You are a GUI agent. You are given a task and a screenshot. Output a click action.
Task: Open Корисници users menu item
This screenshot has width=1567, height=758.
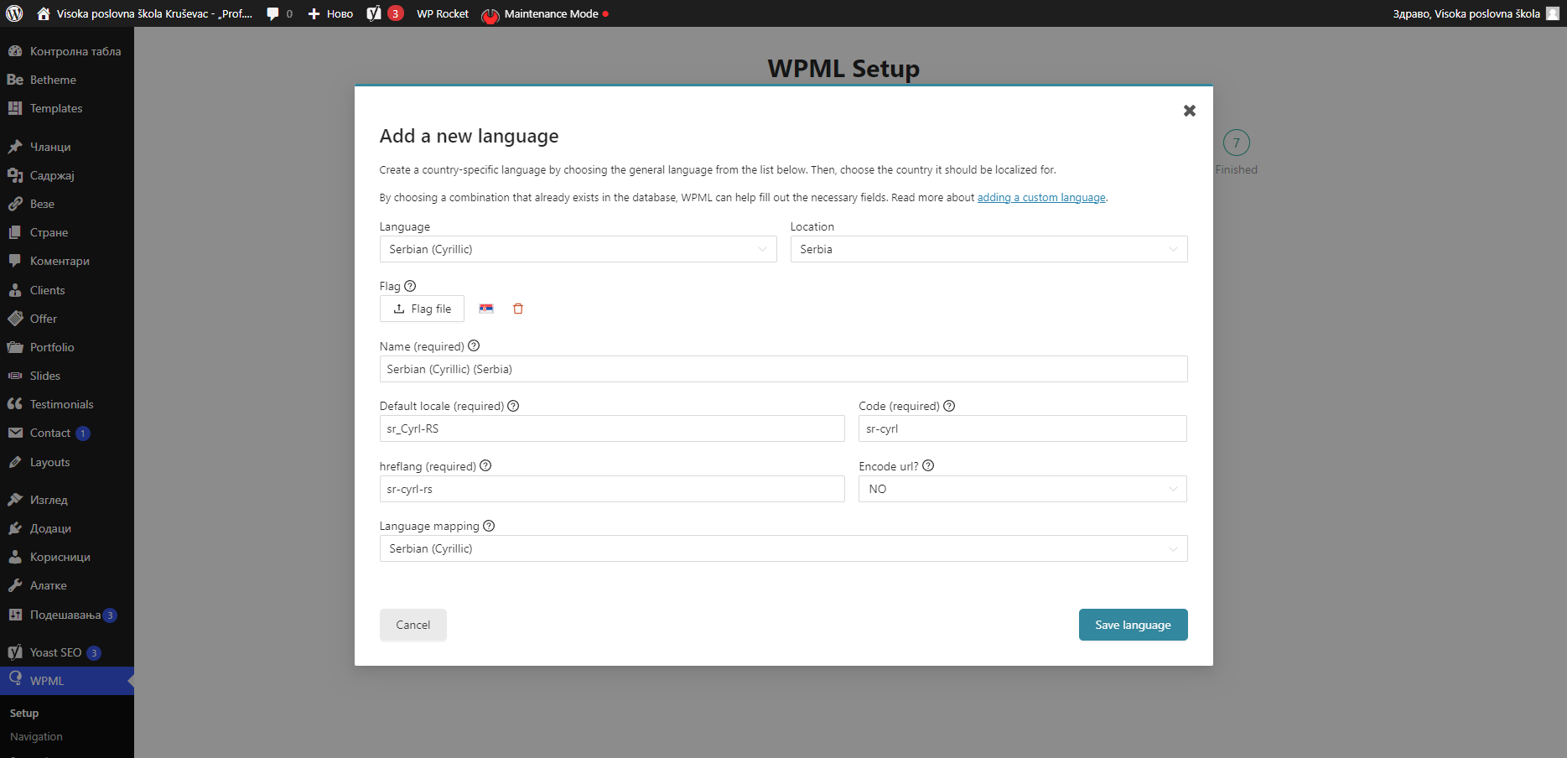pos(67,557)
